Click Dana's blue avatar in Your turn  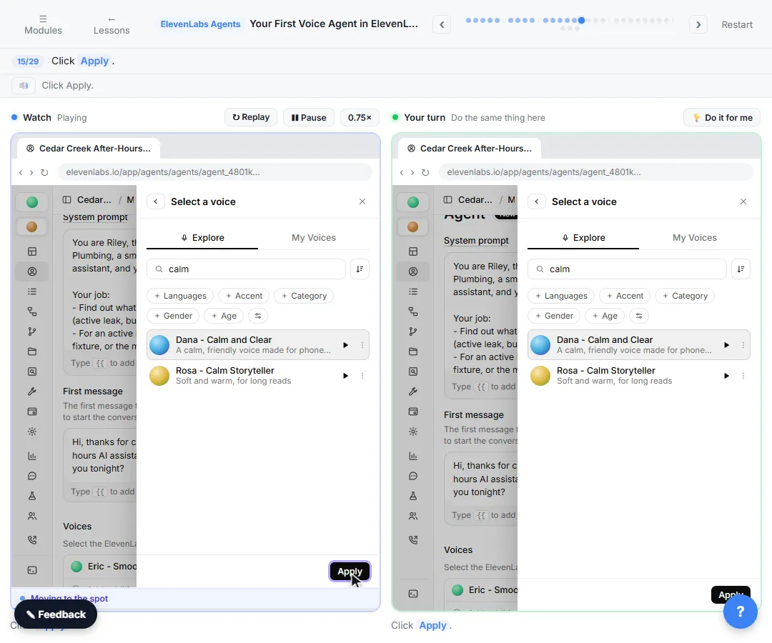(540, 345)
